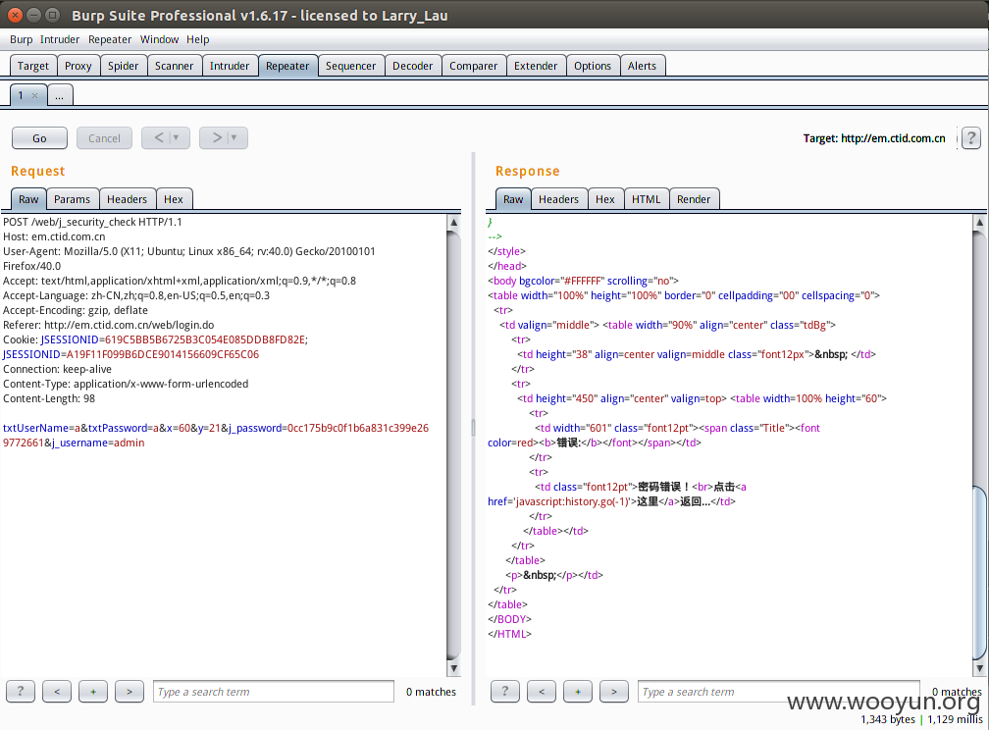Send the request with Go button

click(39, 138)
